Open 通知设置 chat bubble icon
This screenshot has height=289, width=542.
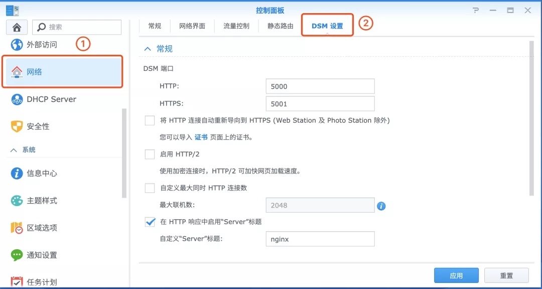click(17, 255)
